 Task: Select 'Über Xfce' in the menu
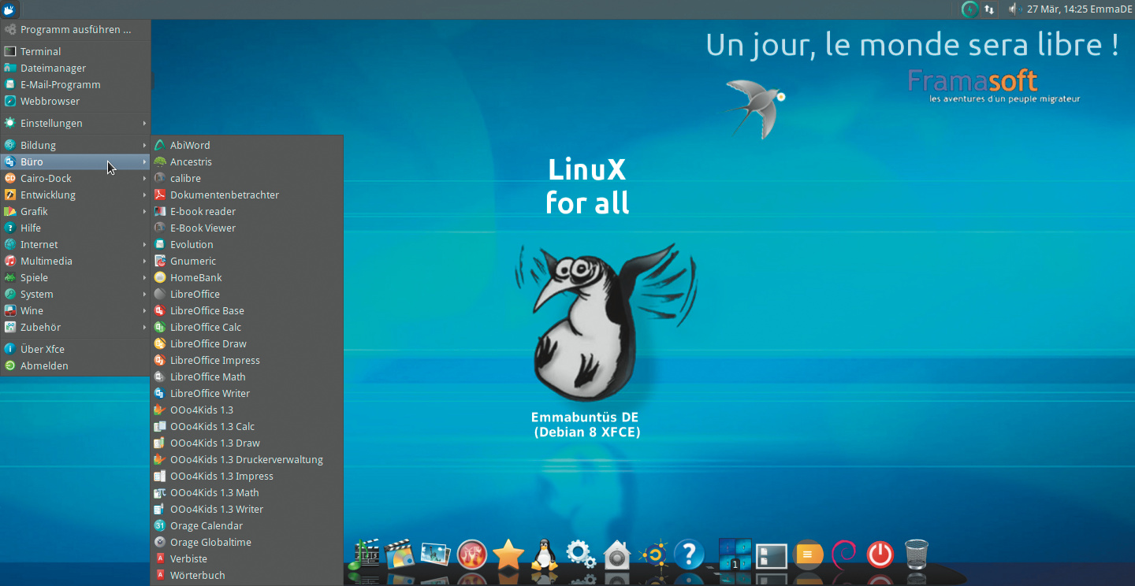pyautogui.click(x=76, y=349)
